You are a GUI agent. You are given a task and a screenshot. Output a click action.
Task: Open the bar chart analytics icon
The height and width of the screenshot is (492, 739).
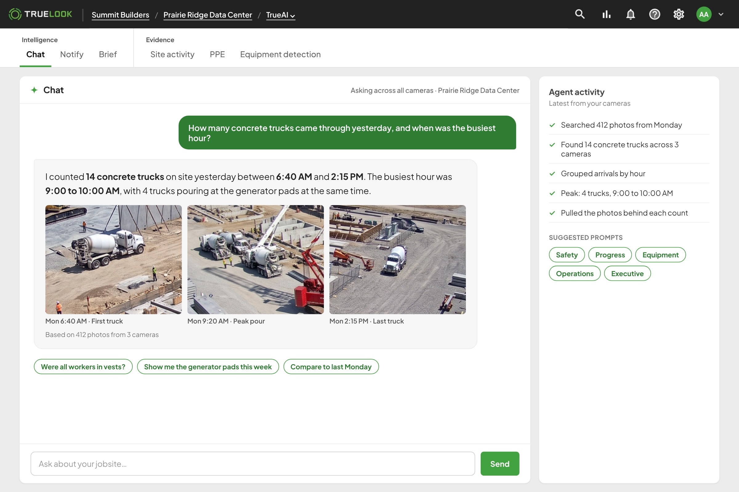coord(606,14)
